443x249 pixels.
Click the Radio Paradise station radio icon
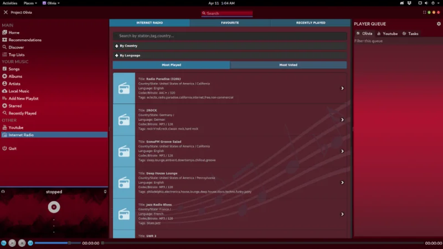(x=124, y=88)
